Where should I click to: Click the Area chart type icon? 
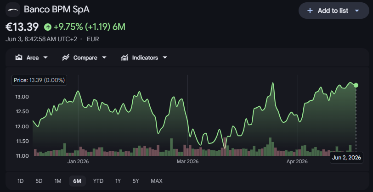(19, 58)
